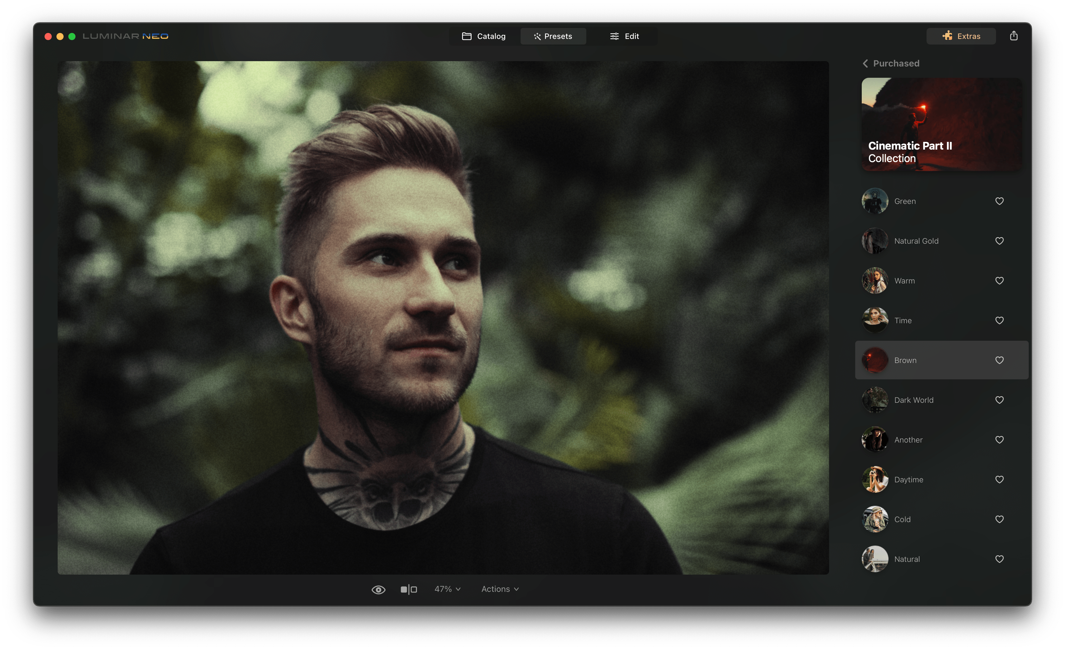1065x650 pixels.
Task: Favorite the Brown preset heart
Action: [x=999, y=360]
